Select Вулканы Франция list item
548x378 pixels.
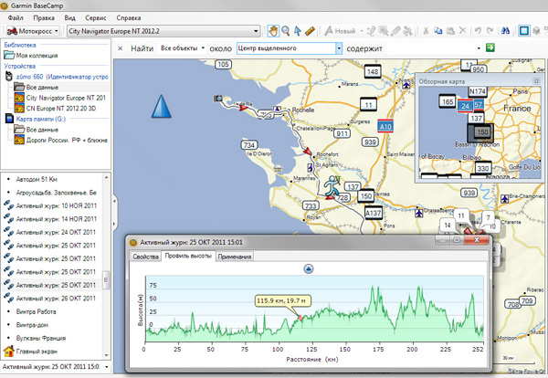(41, 338)
